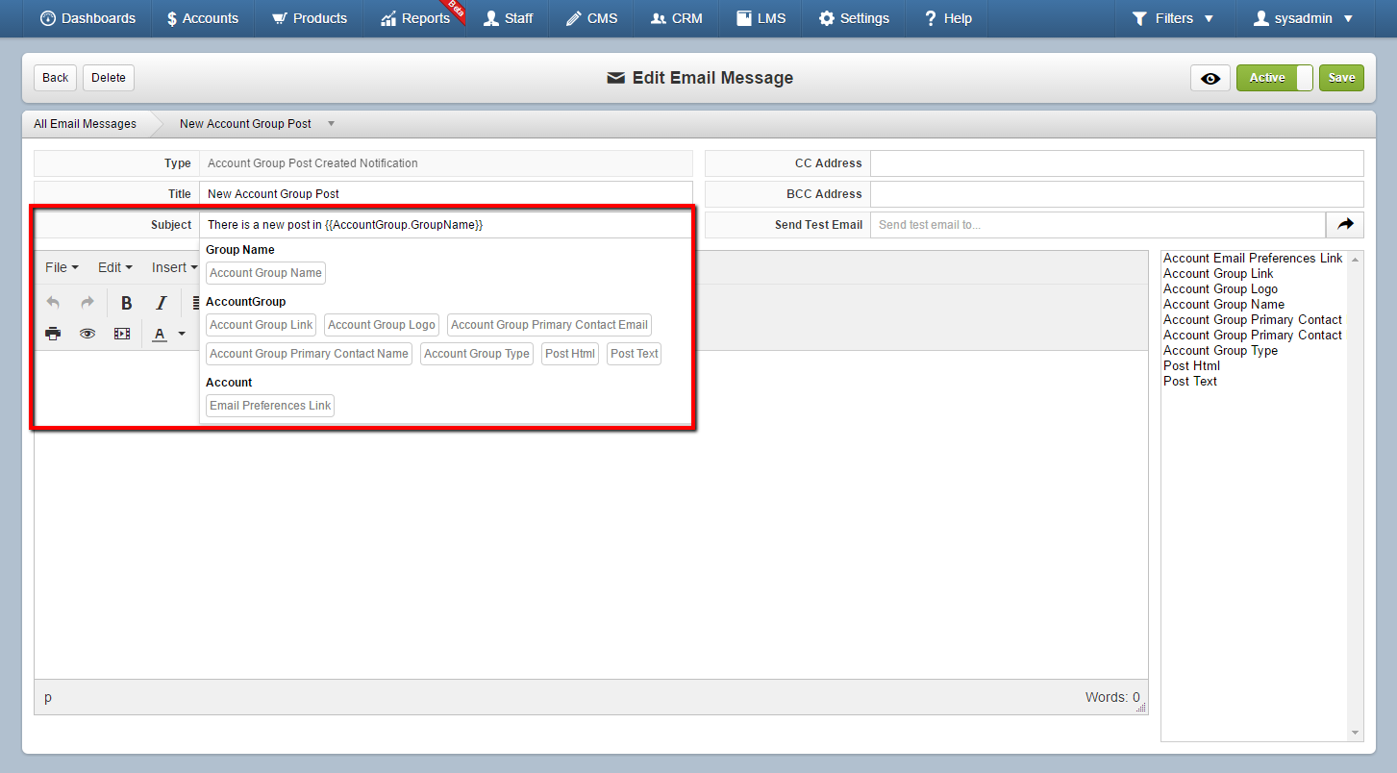
Task: Click into the CC Address field
Action: pos(1116,163)
